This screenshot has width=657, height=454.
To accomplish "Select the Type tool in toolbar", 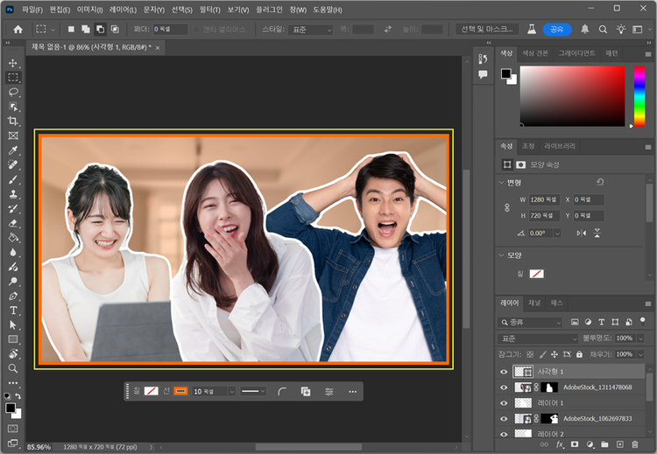I will click(x=13, y=311).
